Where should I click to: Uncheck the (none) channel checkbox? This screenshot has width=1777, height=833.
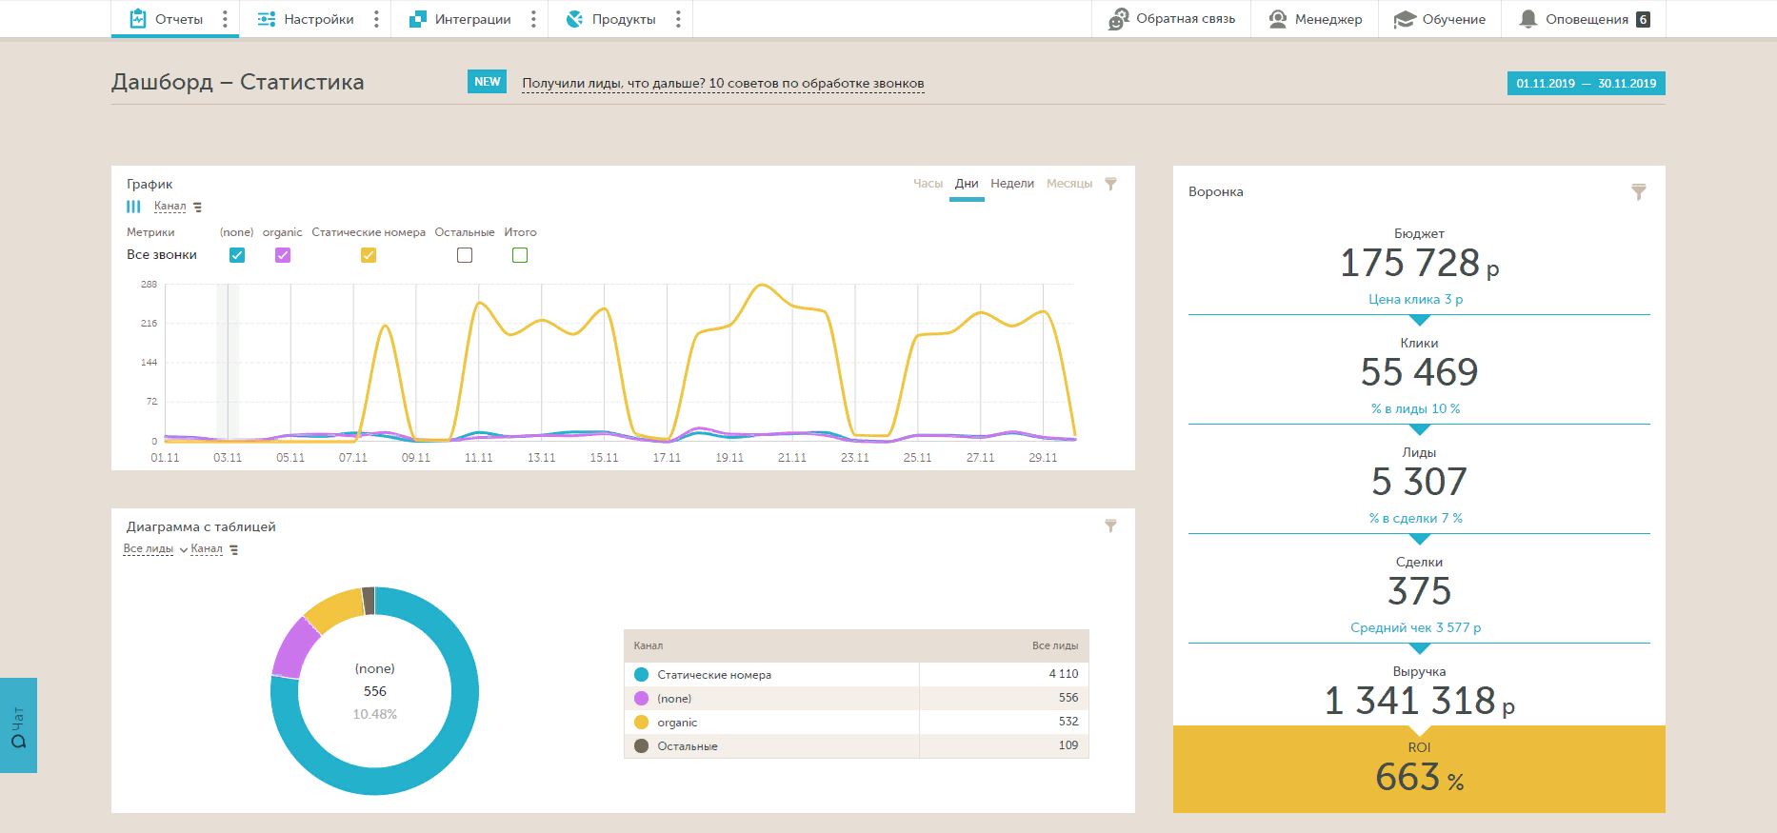point(237,255)
